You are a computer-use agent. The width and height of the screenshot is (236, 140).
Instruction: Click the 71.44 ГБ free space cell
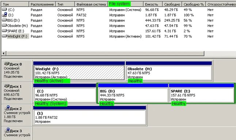(171, 36)
